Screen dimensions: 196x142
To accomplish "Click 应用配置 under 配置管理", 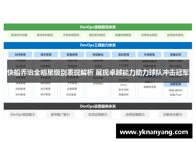I will 72,66.
